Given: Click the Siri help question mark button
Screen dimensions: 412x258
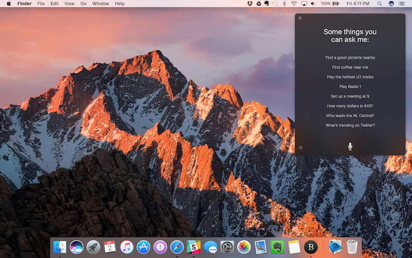Looking at the screenshot, I should pyautogui.click(x=300, y=148).
